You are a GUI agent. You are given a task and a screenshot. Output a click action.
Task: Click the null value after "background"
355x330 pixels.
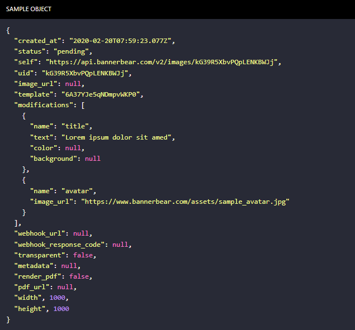(93, 159)
